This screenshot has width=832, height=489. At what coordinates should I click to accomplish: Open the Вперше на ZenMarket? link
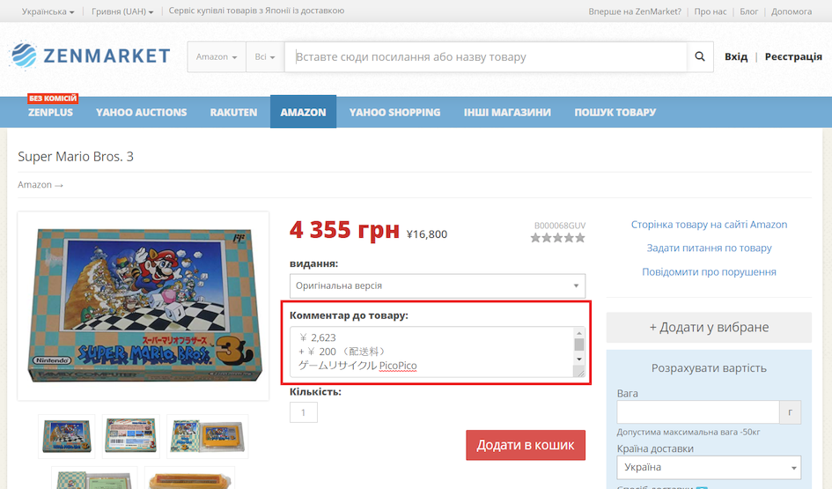pos(635,11)
